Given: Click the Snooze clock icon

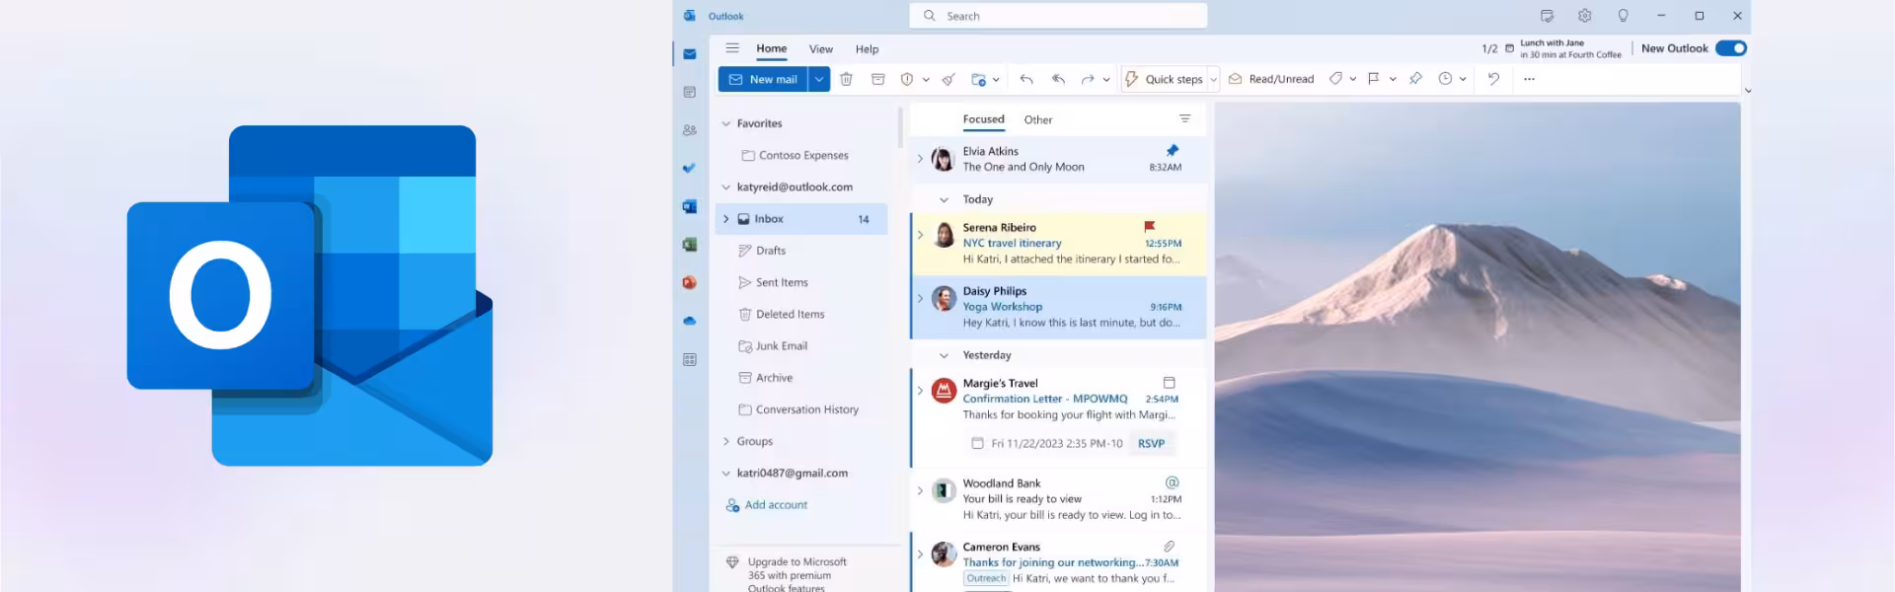Looking at the screenshot, I should [x=1445, y=79].
